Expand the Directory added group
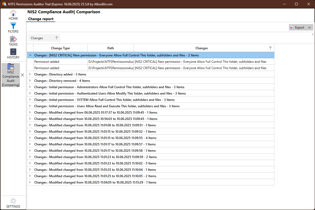315x210 pixels. coord(30,74)
